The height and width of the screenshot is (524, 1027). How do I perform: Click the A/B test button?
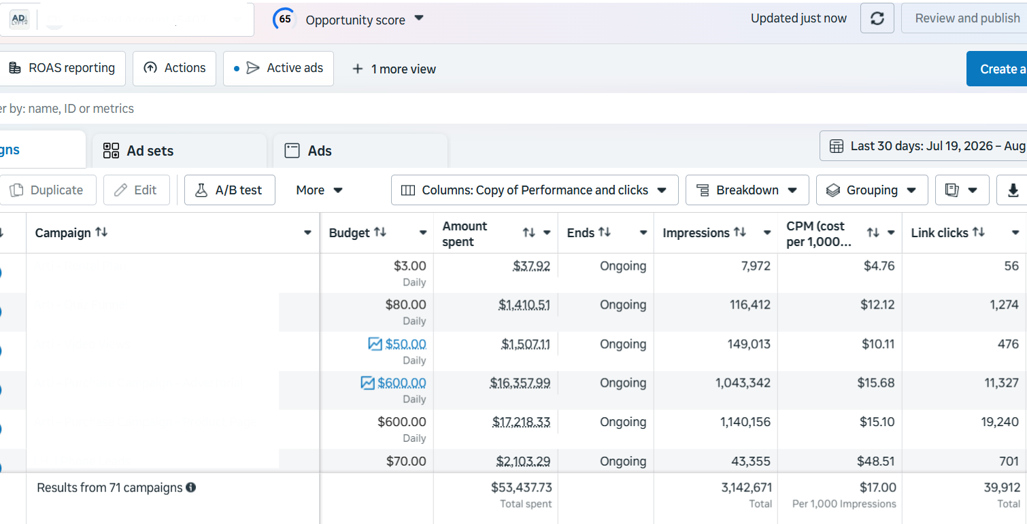pos(230,190)
